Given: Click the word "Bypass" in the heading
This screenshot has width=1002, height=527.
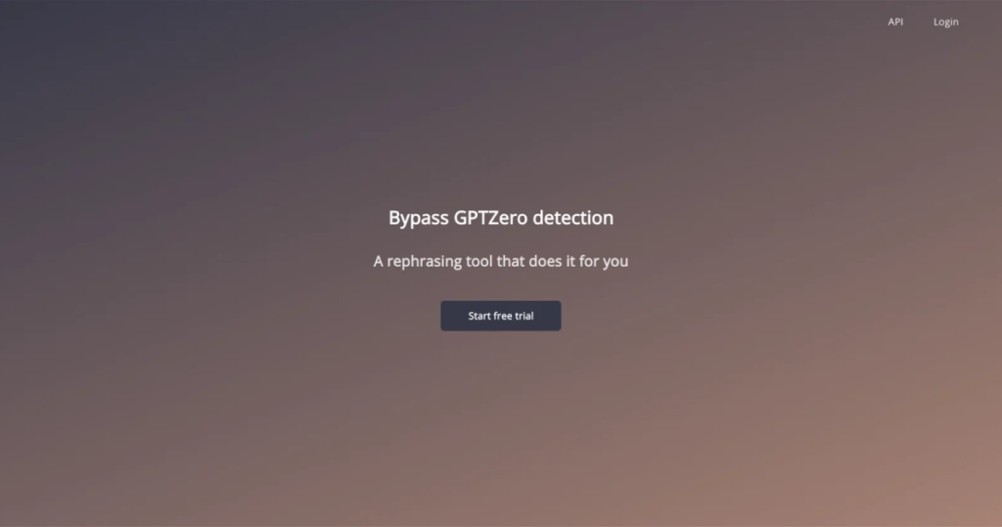Looking at the screenshot, I should (x=419, y=218).
